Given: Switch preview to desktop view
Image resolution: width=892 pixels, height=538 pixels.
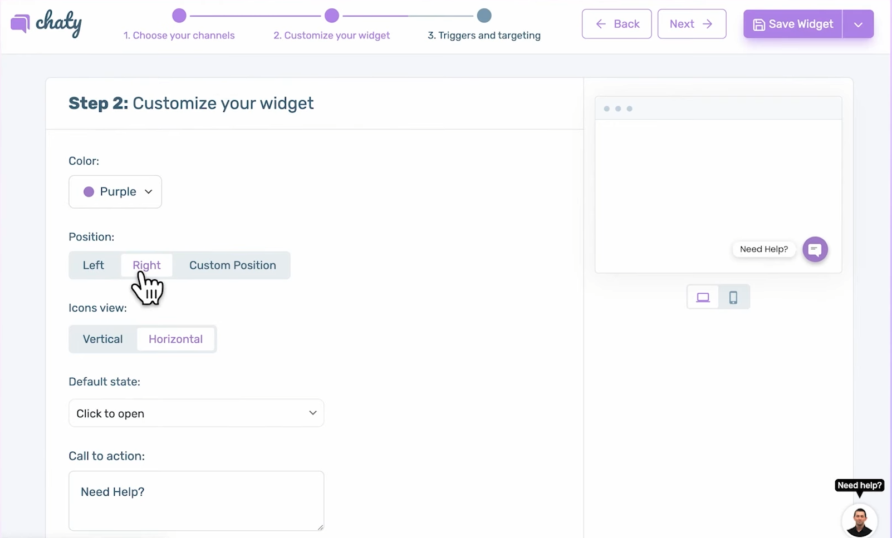Looking at the screenshot, I should click(x=703, y=297).
